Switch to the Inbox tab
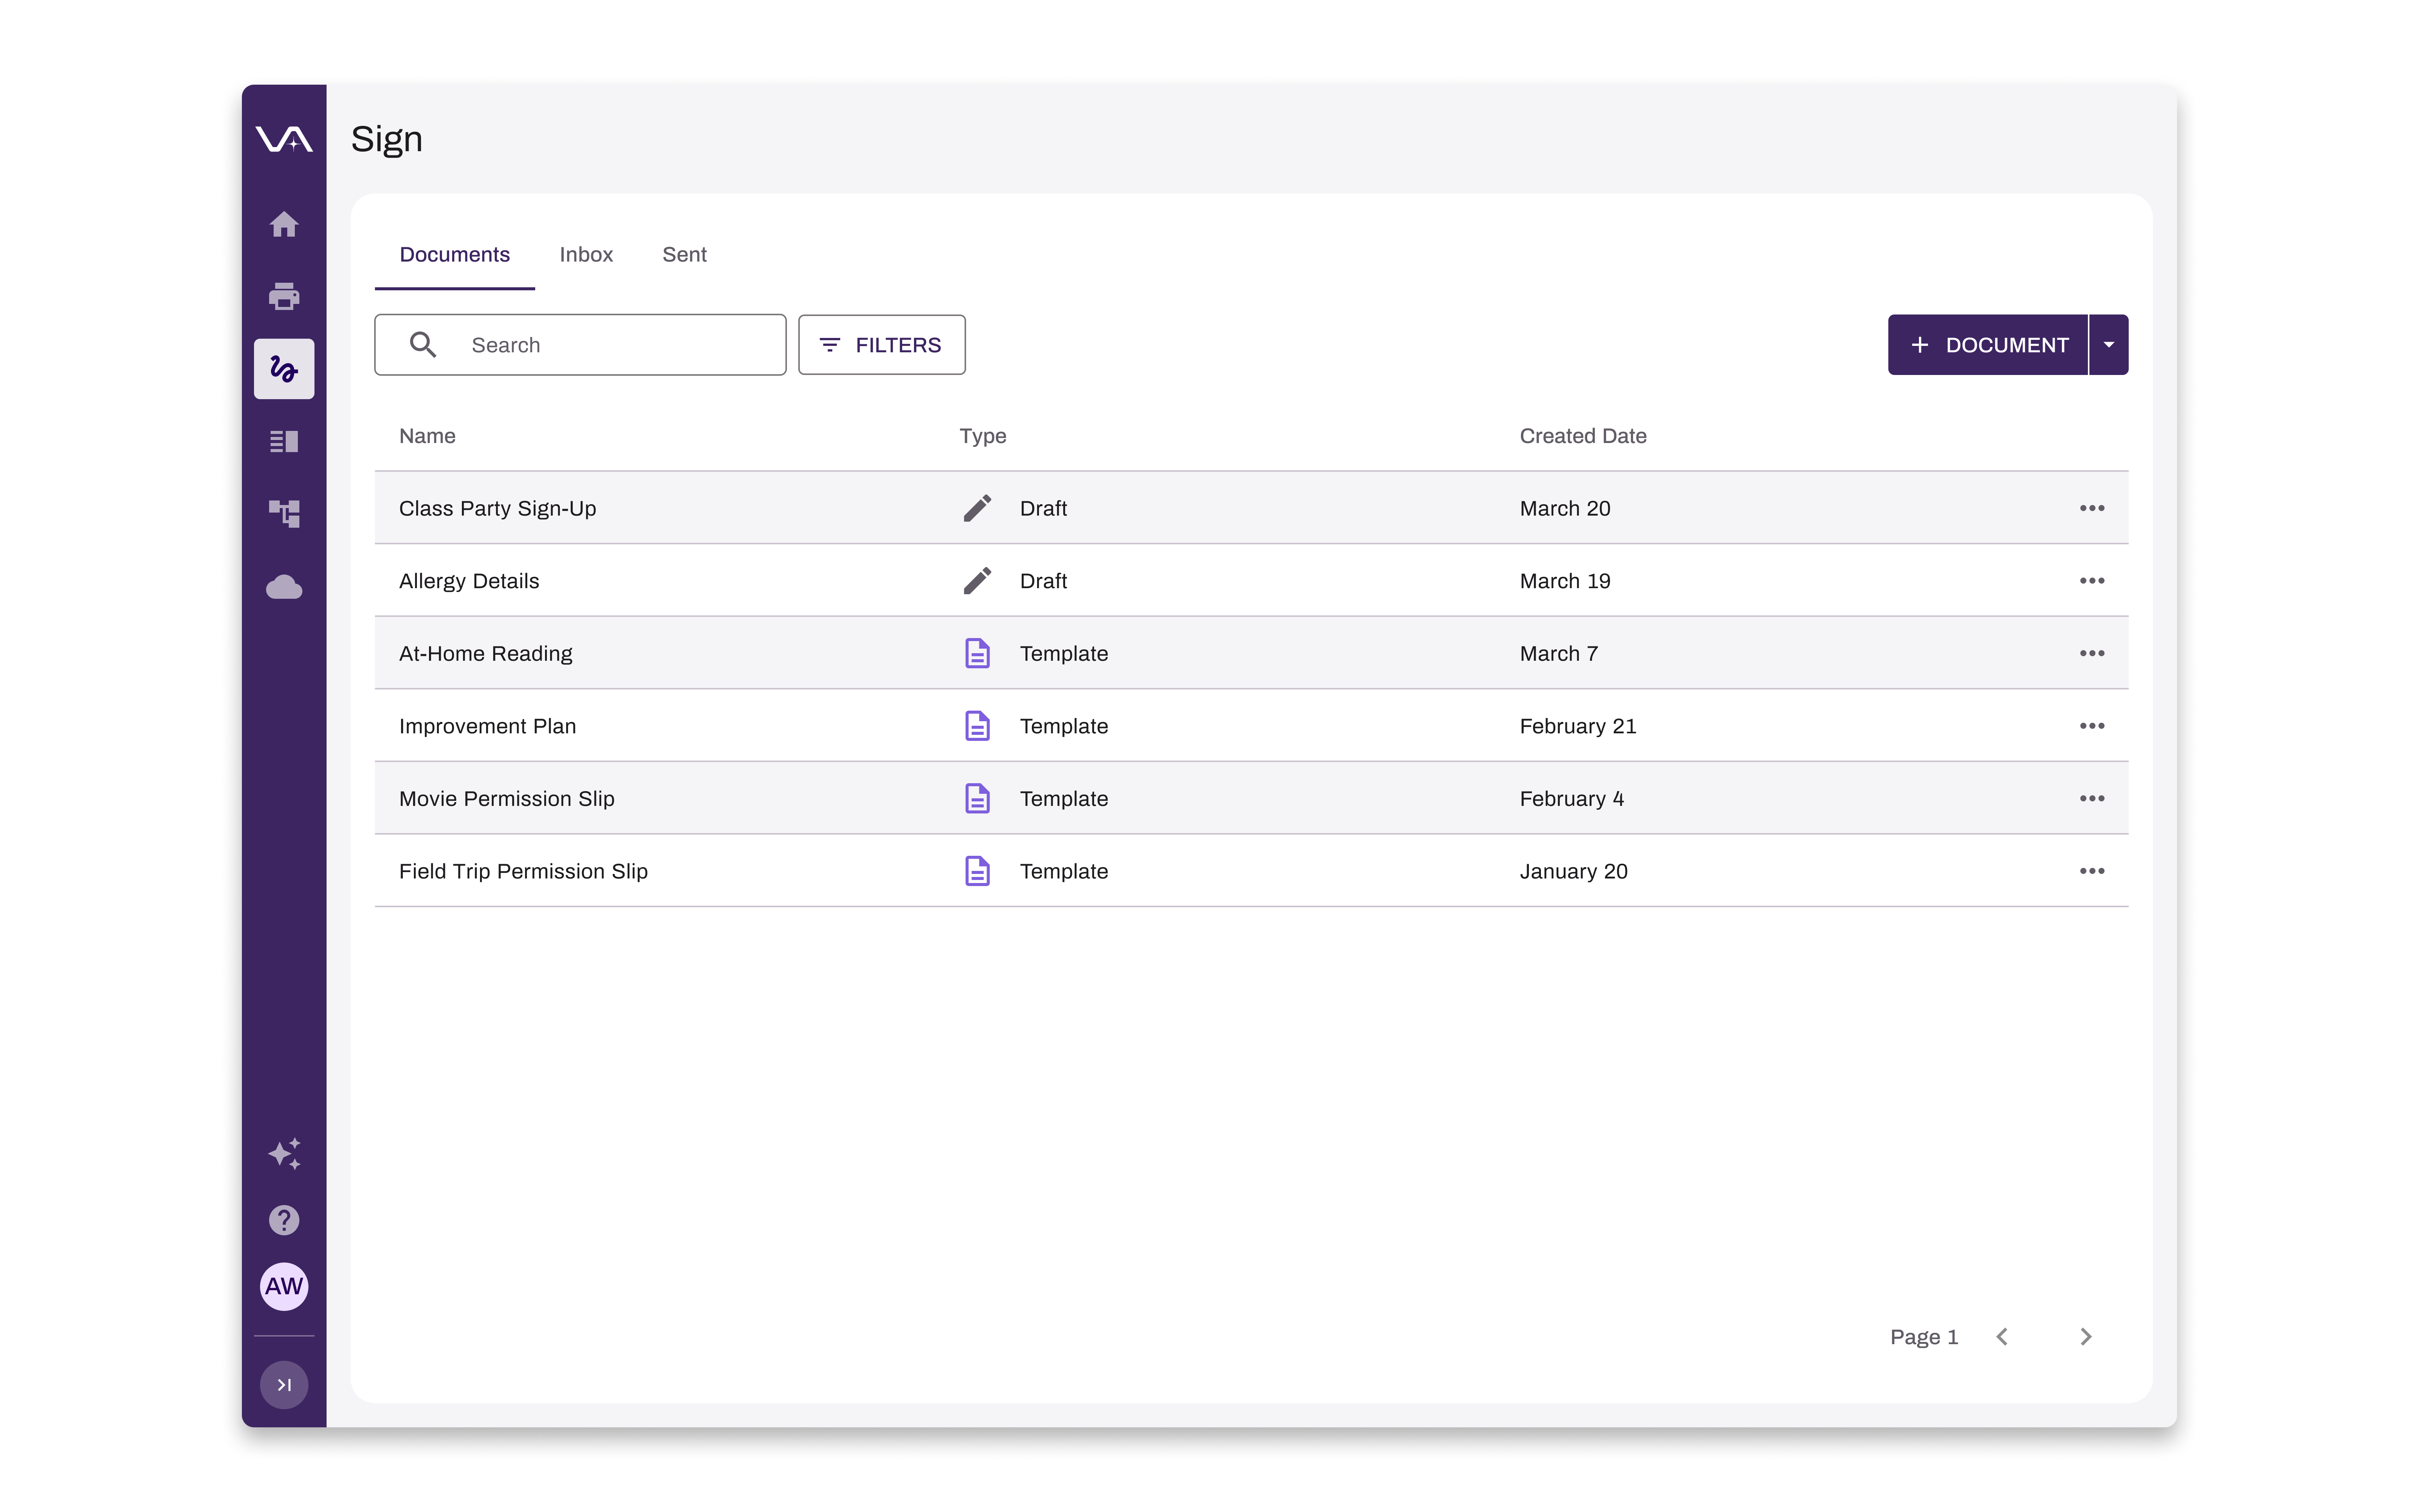This screenshot has width=2419, height=1512. [x=586, y=254]
